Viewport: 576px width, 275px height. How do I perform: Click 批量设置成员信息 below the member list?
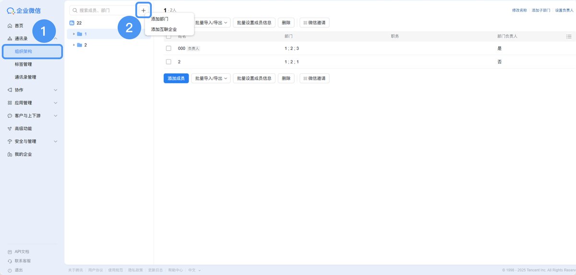pyautogui.click(x=254, y=78)
